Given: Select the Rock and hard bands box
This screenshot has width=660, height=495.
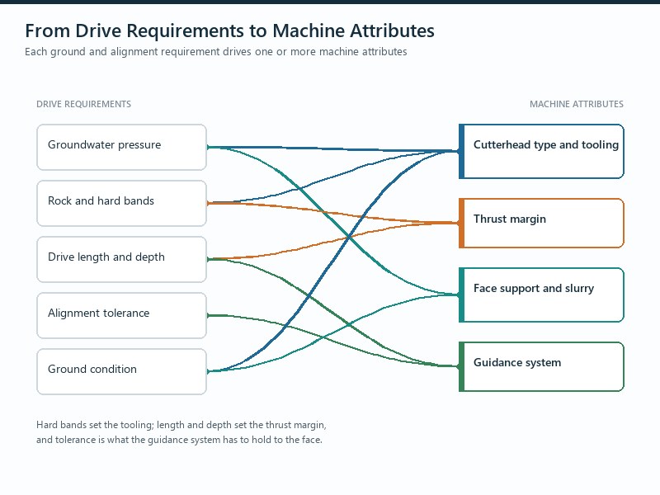Looking at the screenshot, I should point(121,203).
